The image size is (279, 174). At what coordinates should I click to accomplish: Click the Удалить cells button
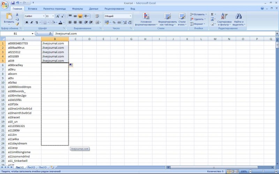click(198, 19)
